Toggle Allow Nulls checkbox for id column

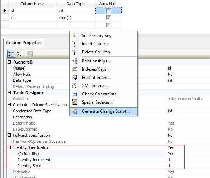point(108,10)
